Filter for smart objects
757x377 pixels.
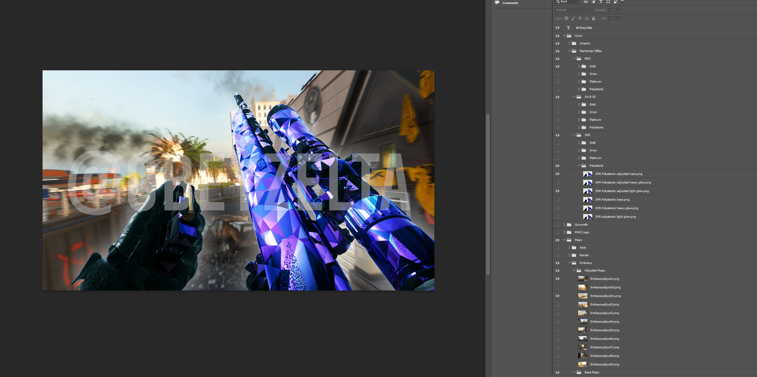click(x=616, y=2)
